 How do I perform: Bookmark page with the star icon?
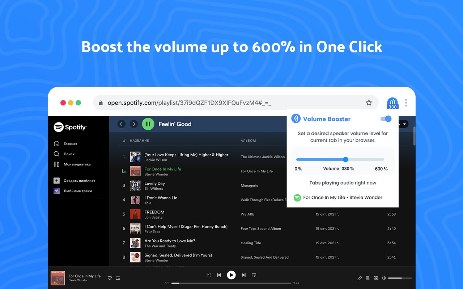[369, 103]
